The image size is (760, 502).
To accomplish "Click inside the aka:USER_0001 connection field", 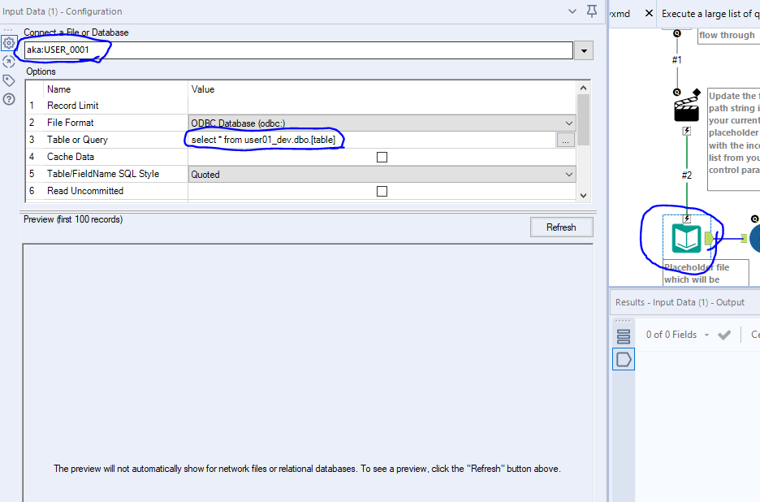I will tap(244, 50).
